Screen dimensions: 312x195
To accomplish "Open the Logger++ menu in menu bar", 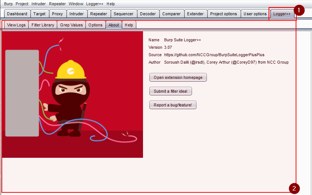I will point(94,4).
